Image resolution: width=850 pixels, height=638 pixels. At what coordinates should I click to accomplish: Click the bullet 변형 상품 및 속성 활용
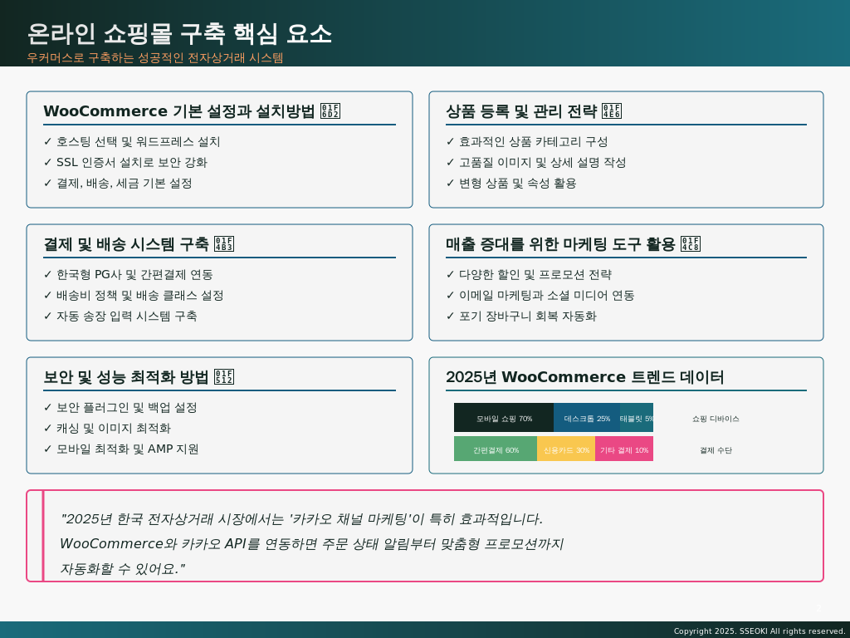click(x=511, y=183)
